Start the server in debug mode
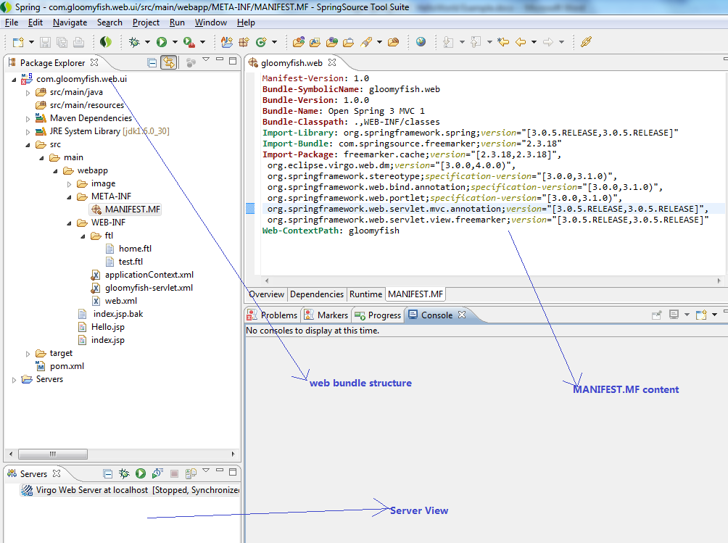 click(124, 474)
